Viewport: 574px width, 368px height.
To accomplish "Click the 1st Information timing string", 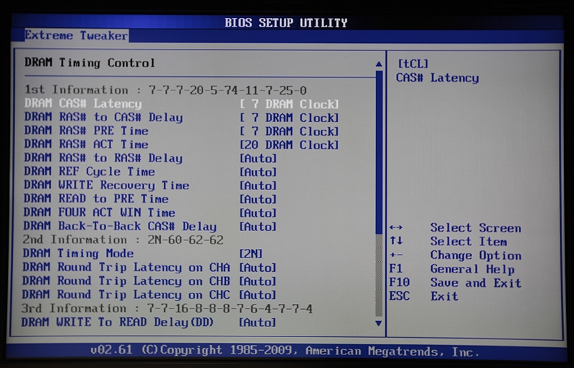I will 227,90.
